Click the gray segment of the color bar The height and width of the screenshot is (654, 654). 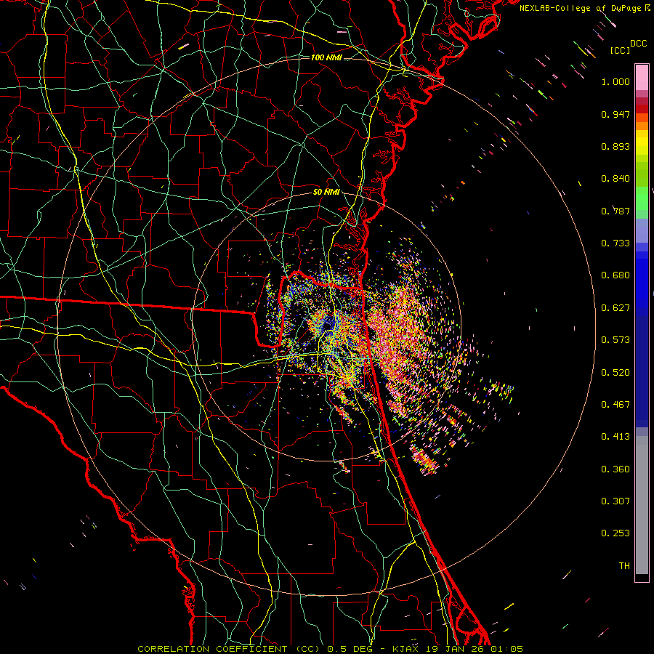point(642,505)
